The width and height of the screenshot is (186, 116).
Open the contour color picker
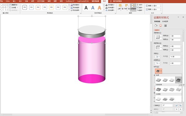click(x=158, y=63)
